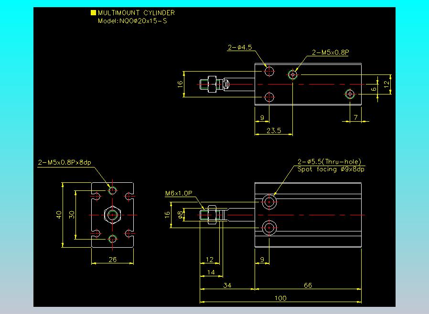Click the MULTIMOUNT CYLINDER title text
The width and height of the screenshot is (429, 314).
[136, 13]
